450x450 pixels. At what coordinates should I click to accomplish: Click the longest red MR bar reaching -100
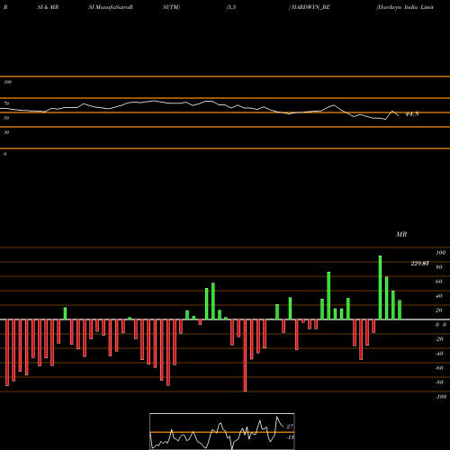click(x=245, y=355)
